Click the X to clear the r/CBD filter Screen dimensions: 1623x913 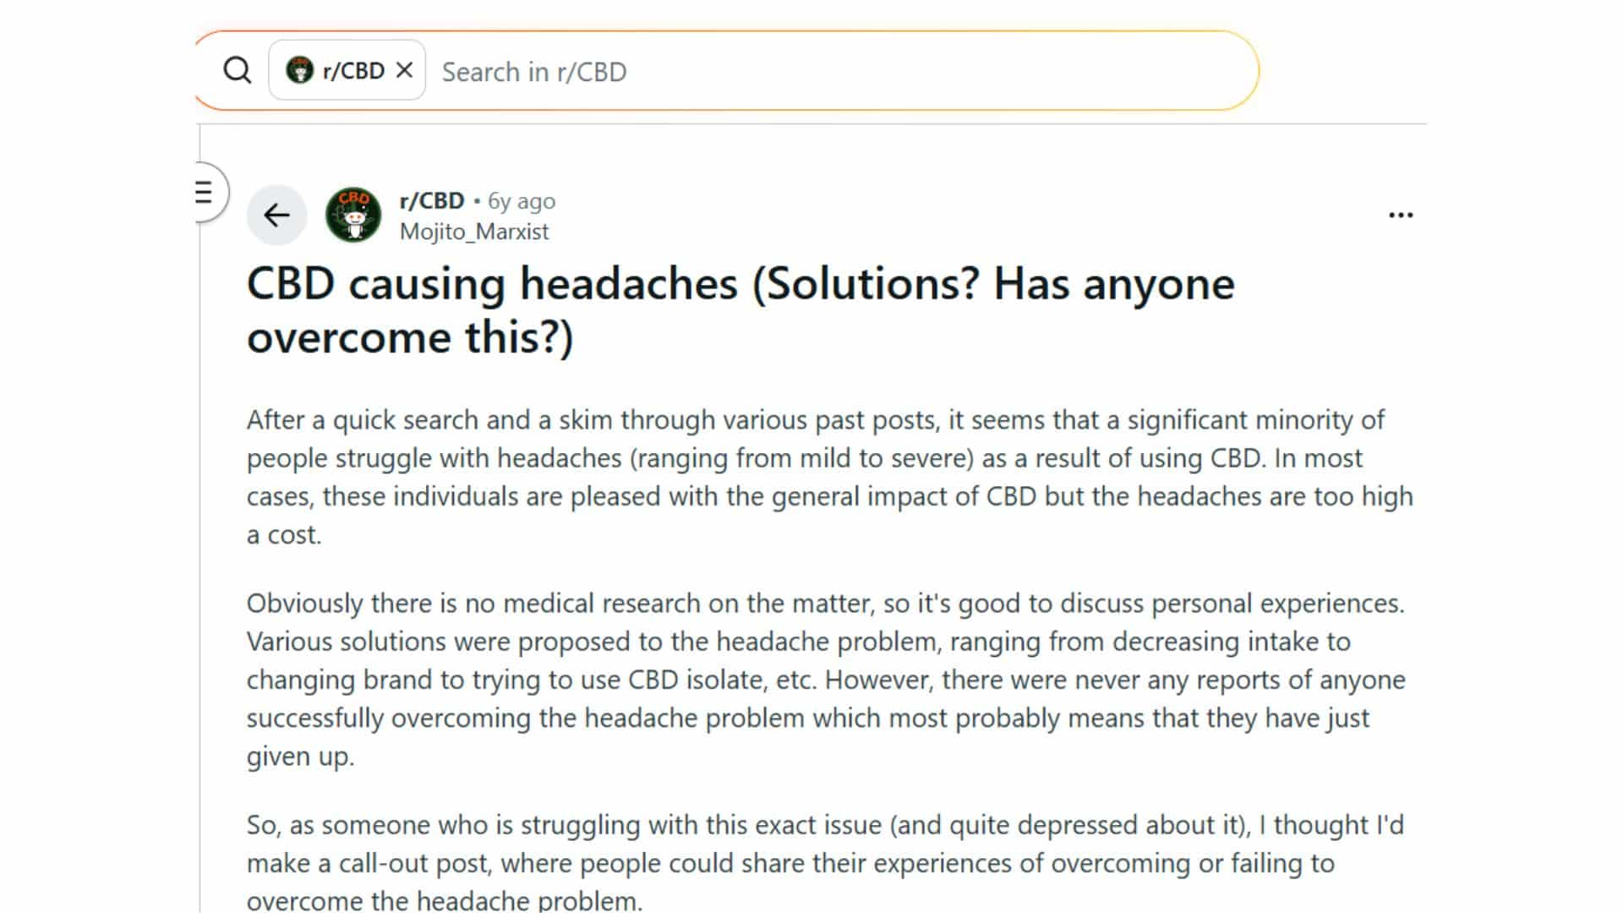(407, 70)
